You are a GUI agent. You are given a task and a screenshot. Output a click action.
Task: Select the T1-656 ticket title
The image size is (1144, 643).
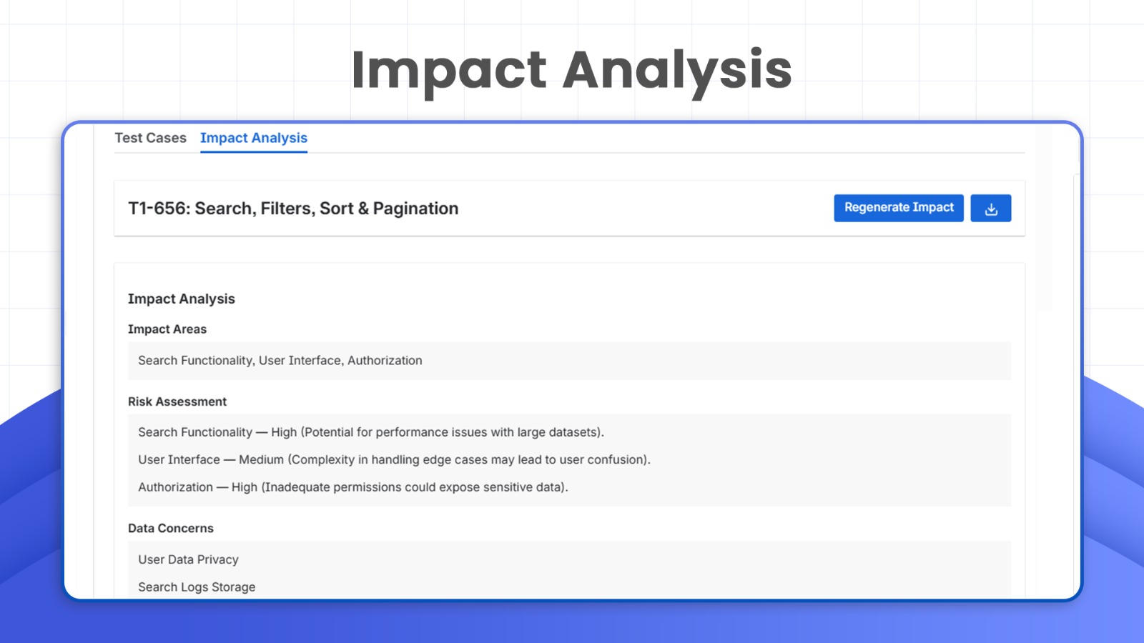point(293,208)
